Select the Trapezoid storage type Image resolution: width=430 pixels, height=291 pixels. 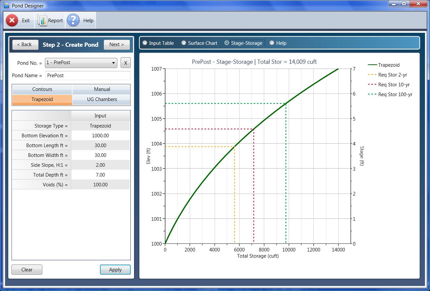(42, 99)
